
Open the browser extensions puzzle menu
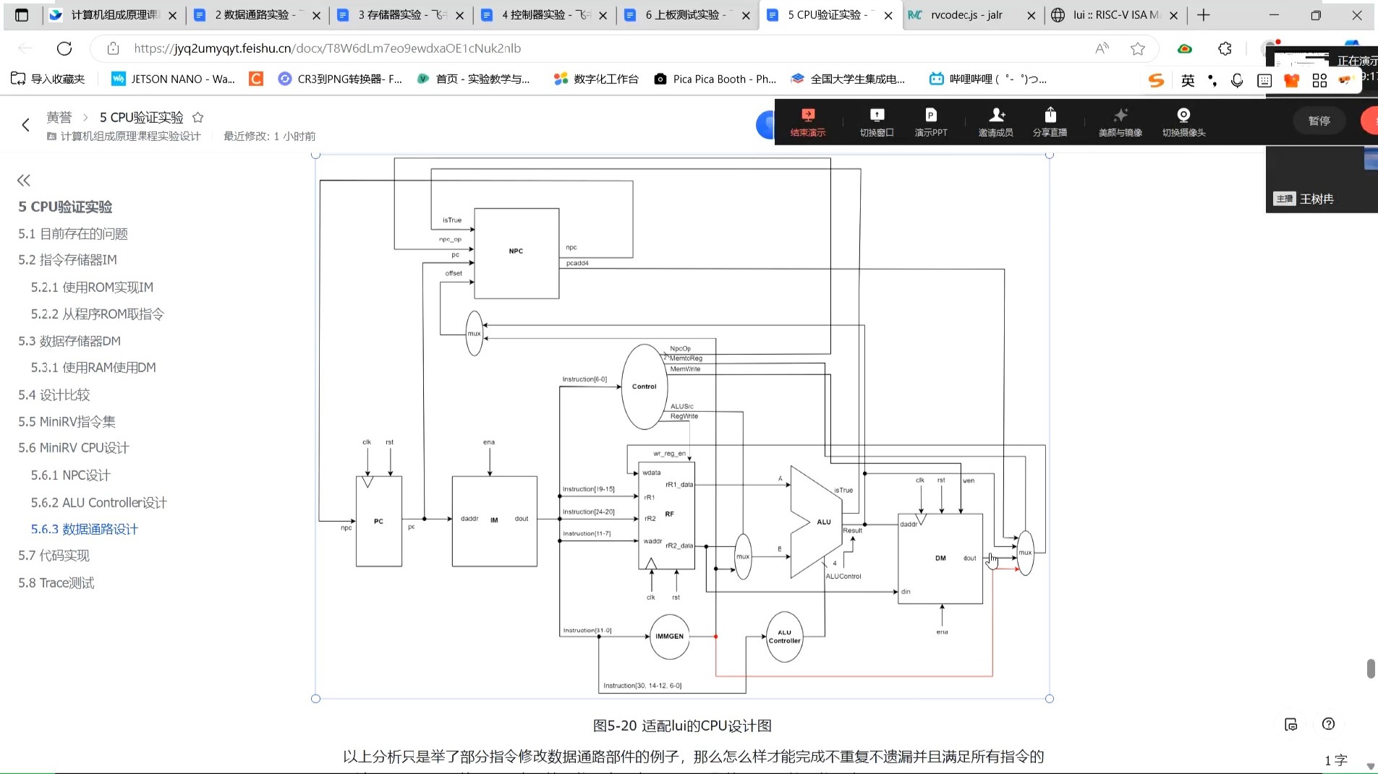pos(1224,48)
